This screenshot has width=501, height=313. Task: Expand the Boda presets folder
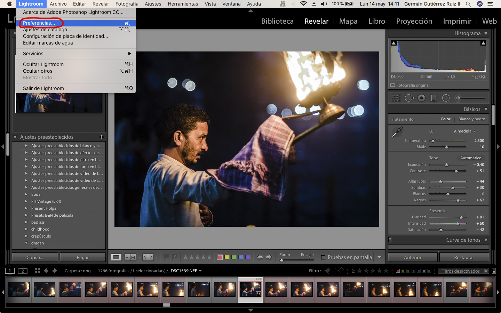[26, 194]
